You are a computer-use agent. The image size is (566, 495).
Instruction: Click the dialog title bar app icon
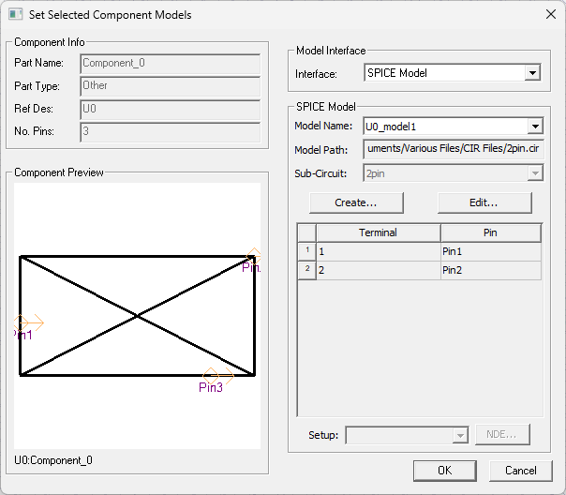coord(16,14)
